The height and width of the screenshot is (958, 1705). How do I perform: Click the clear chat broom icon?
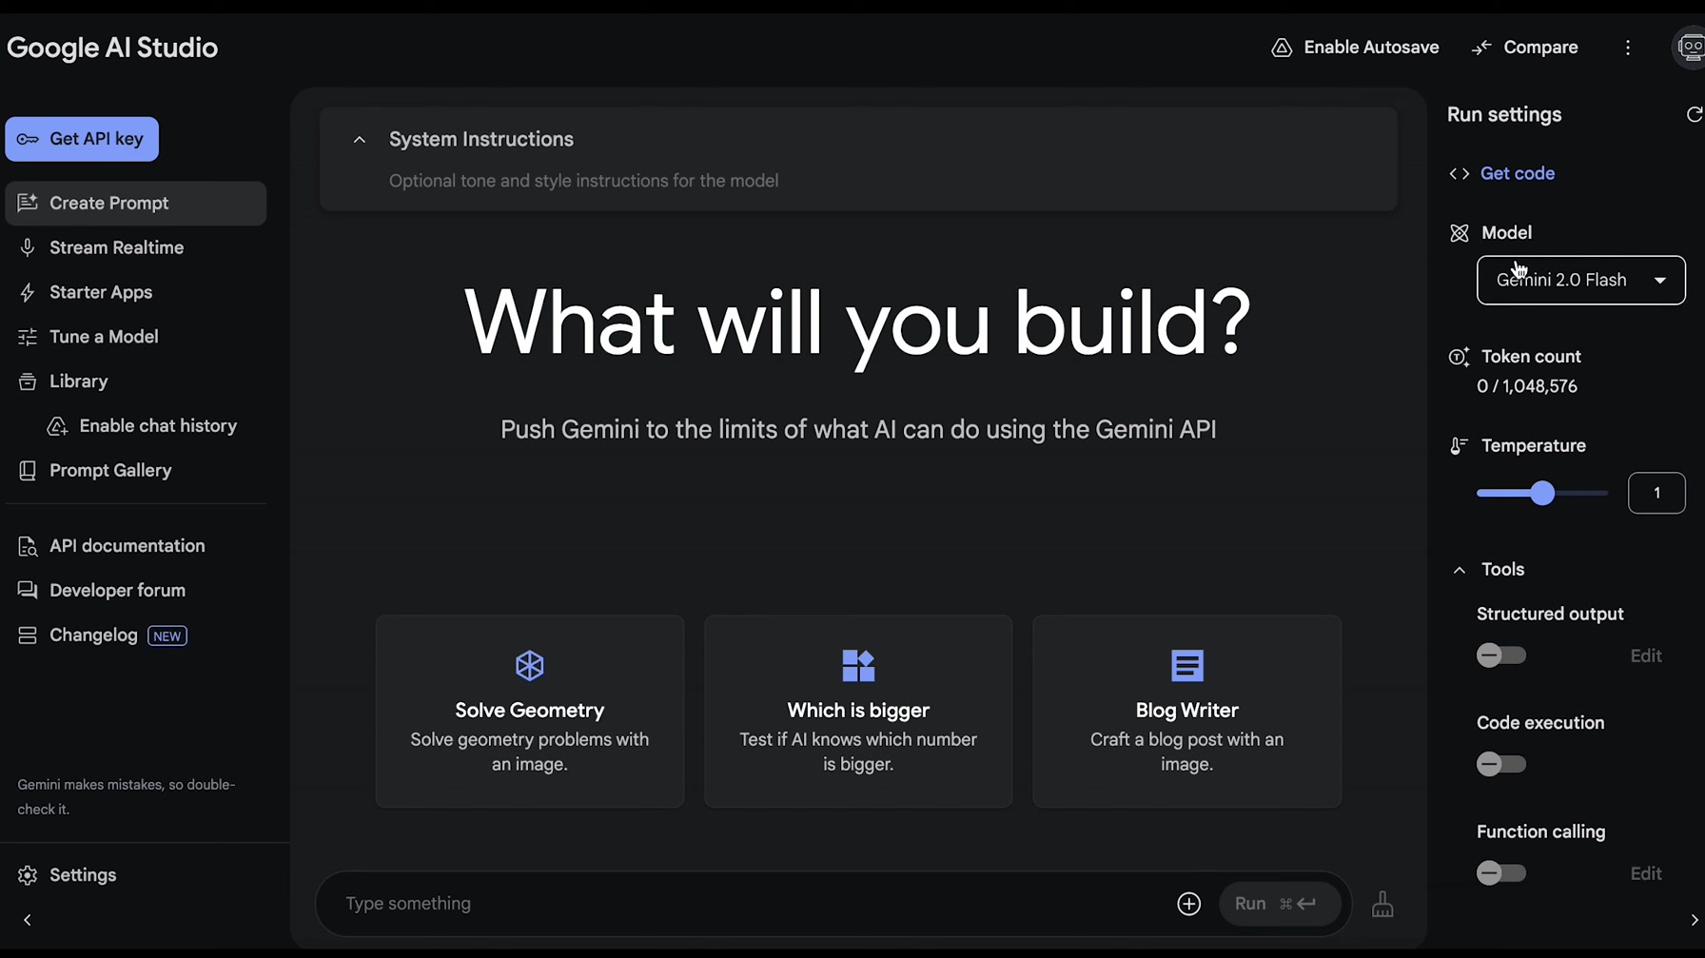pos(1382,904)
